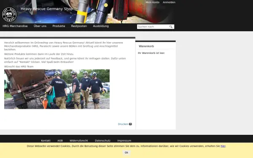Open the Über uns menu item
Image resolution: width=253 pixels, height=158 pixels.
click(40, 26)
